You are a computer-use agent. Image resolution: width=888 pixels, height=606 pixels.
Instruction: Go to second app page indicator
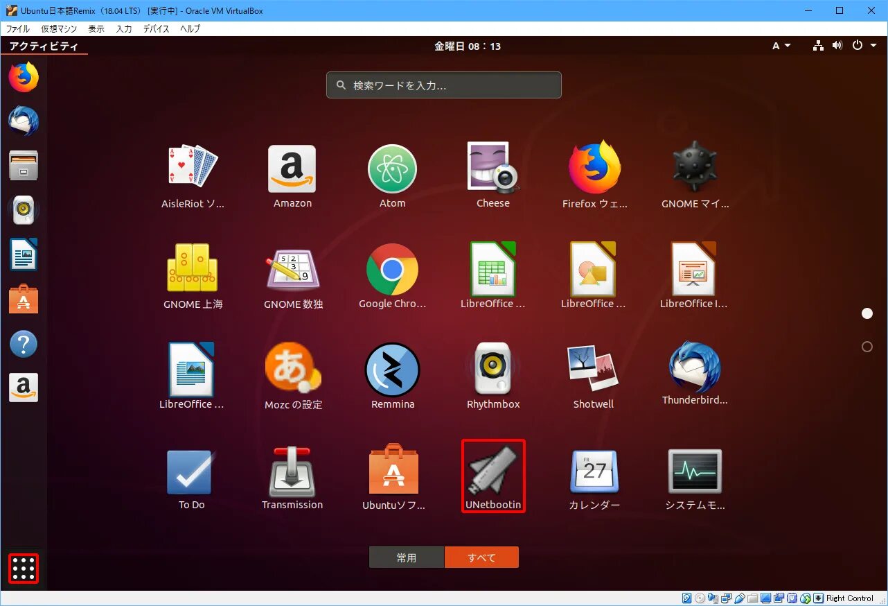[x=867, y=347]
